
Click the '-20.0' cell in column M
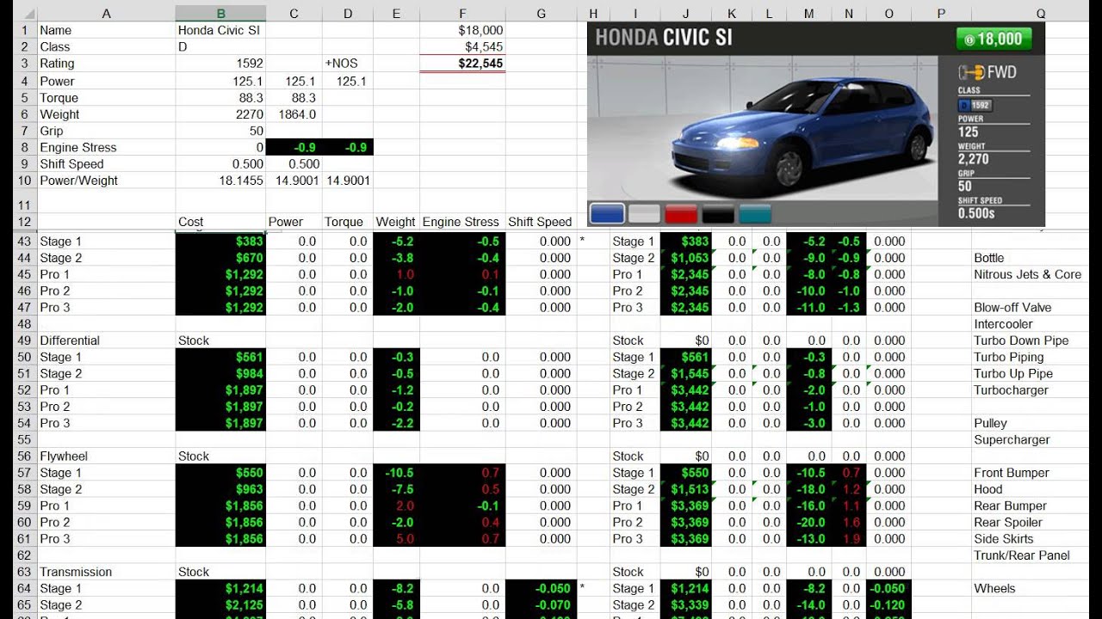808,523
